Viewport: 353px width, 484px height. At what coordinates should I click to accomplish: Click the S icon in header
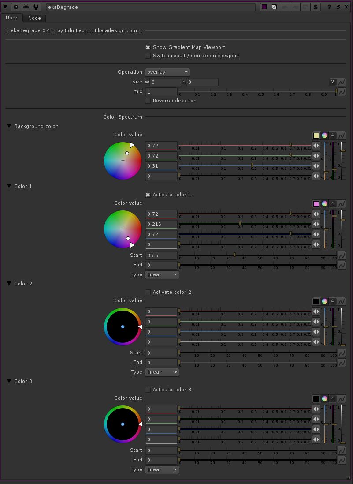[316, 7]
